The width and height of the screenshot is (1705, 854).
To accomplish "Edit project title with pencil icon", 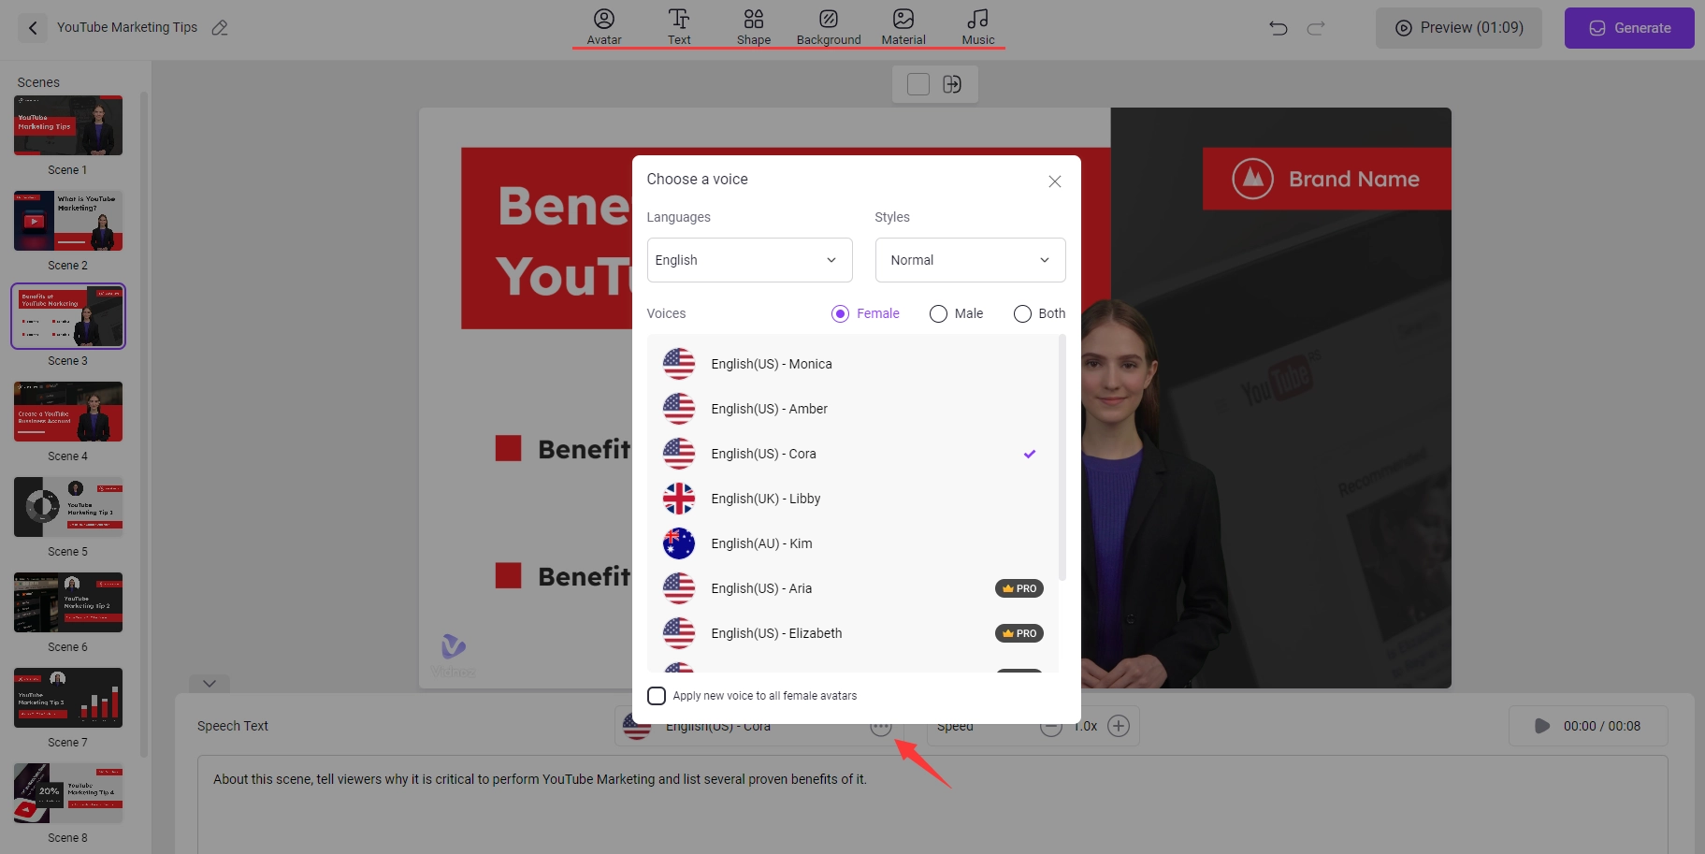I will (x=220, y=28).
